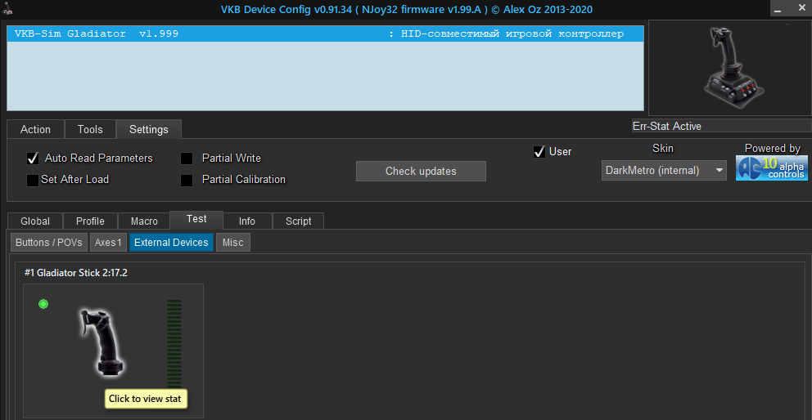
Task: Click the Err-Stat Active status field
Action: click(x=721, y=126)
